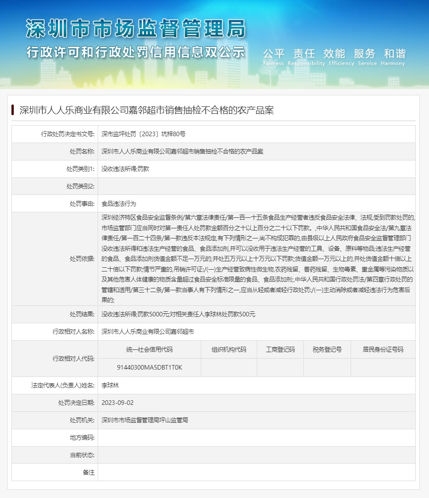This screenshot has height=498, width=429.
Task: Click the 法定代表人(负责人)姓名 label
Action: (x=63, y=386)
